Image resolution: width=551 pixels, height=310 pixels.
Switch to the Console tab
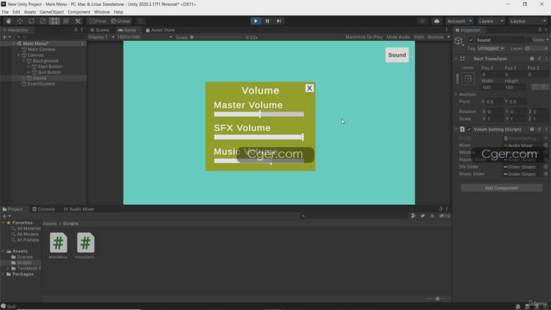click(44, 209)
